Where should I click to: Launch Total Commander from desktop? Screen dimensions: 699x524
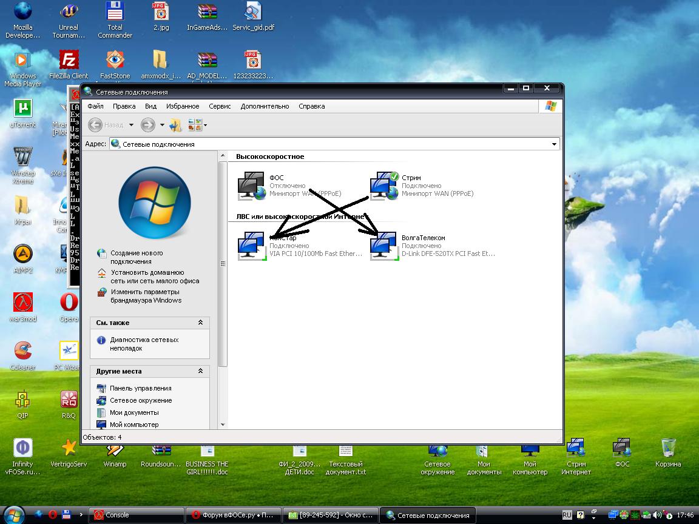pos(115,12)
